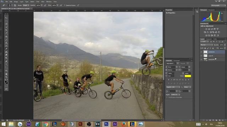
Task: Select the Dodge tool
Action: point(6,58)
